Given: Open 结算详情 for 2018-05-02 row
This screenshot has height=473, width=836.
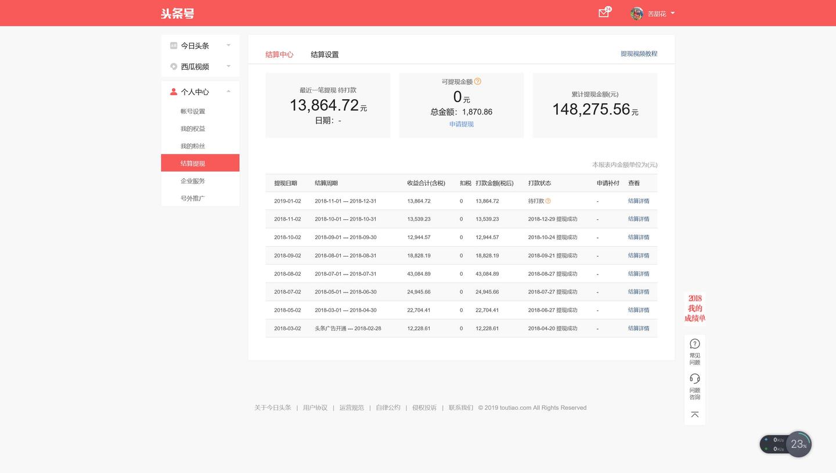Looking at the screenshot, I should point(639,310).
